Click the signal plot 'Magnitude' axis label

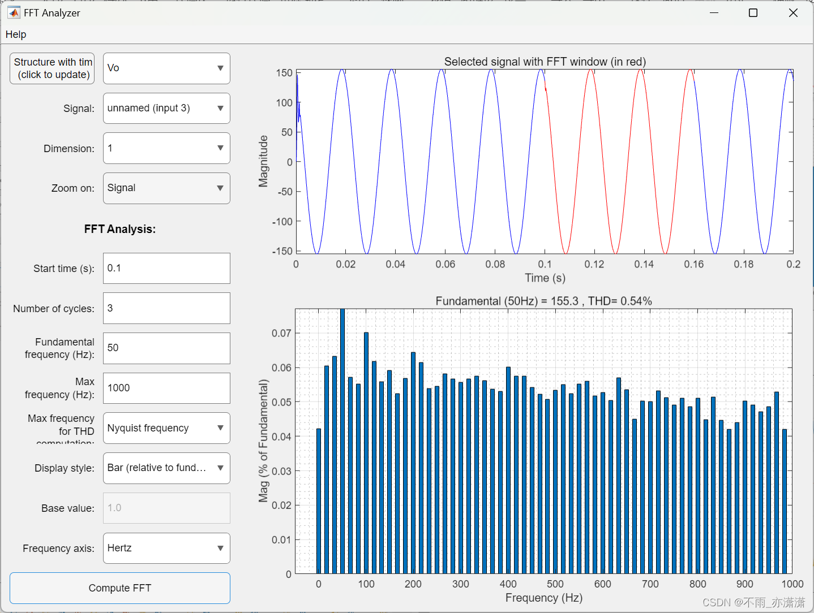click(x=263, y=161)
